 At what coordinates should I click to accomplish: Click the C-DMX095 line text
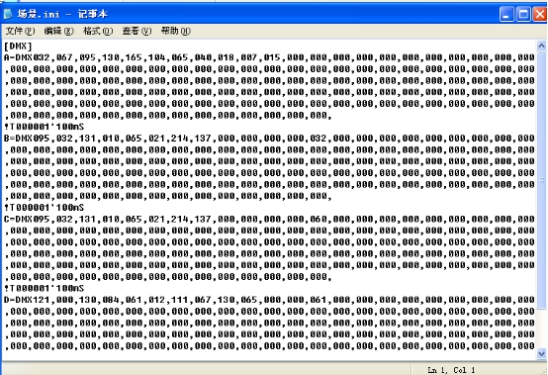point(269,219)
